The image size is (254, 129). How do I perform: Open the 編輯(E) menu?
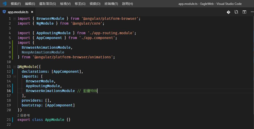tap(30, 4)
